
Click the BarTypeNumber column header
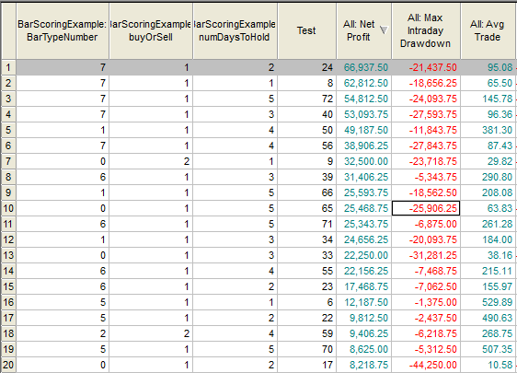pos(63,30)
